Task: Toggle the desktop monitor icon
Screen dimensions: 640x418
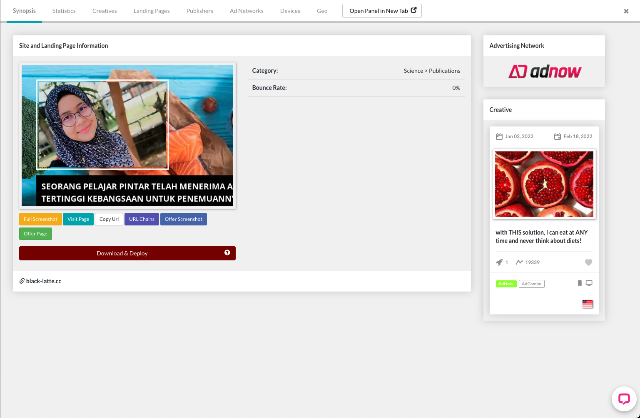Action: coord(589,283)
